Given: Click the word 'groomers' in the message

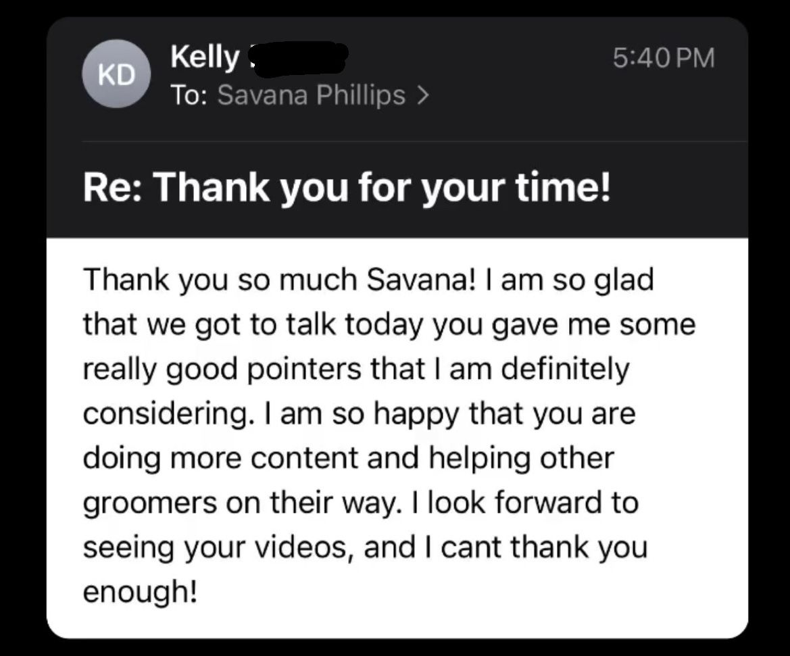Looking at the screenshot, I should click(x=149, y=503).
